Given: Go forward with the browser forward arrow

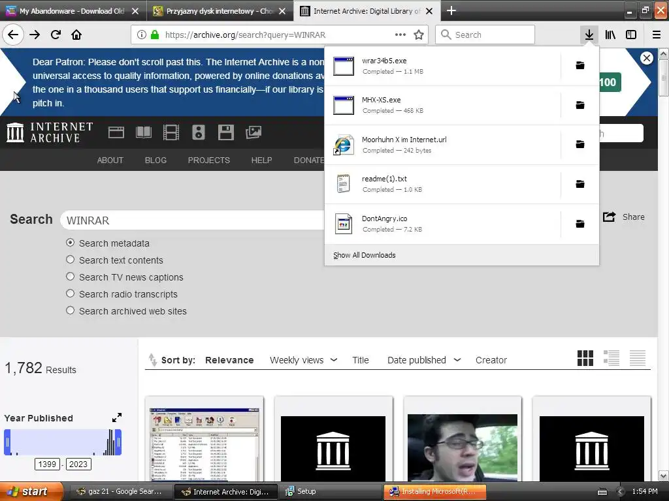Looking at the screenshot, I should click(35, 35).
